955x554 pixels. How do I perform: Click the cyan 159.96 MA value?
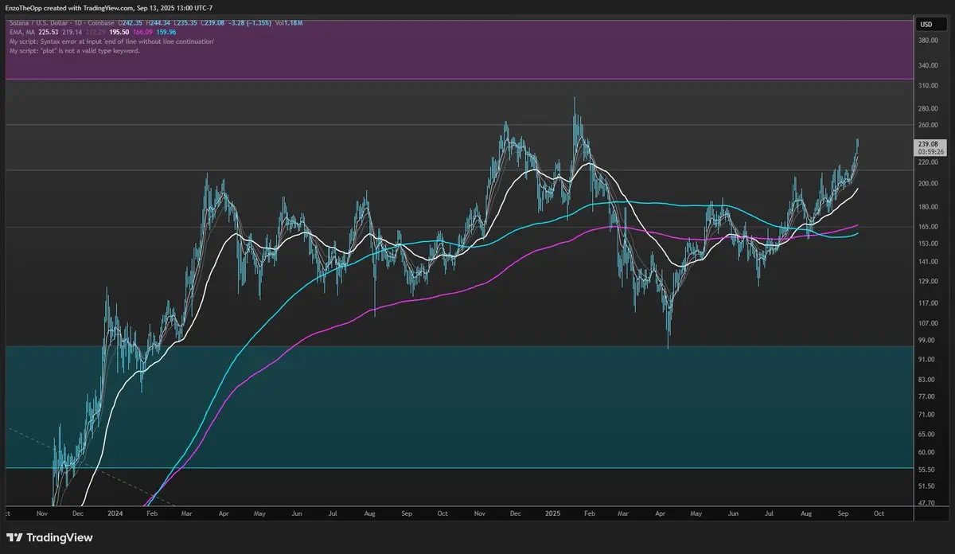tap(166, 32)
